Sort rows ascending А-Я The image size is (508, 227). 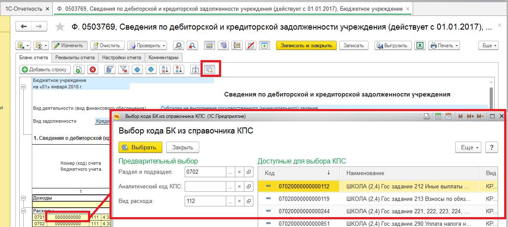165,69
